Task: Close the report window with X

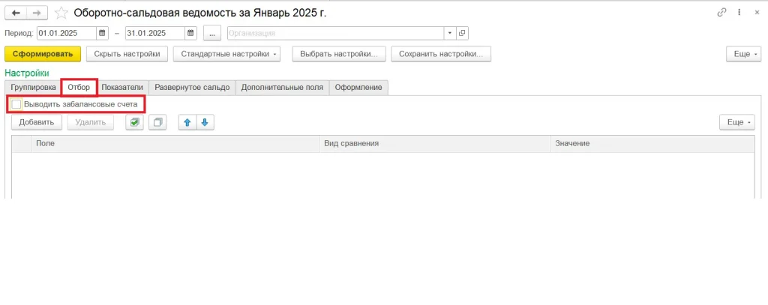Action: tap(757, 13)
